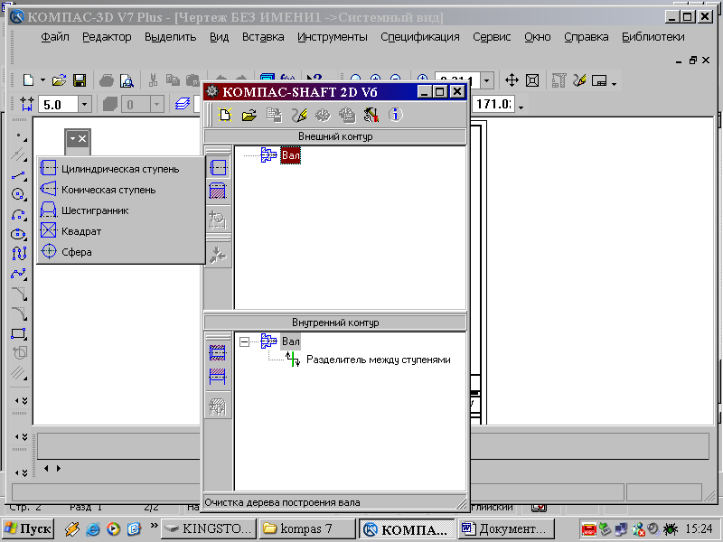Open the grid step 5.0 dropdown
The width and height of the screenshot is (723, 542).
(x=84, y=104)
